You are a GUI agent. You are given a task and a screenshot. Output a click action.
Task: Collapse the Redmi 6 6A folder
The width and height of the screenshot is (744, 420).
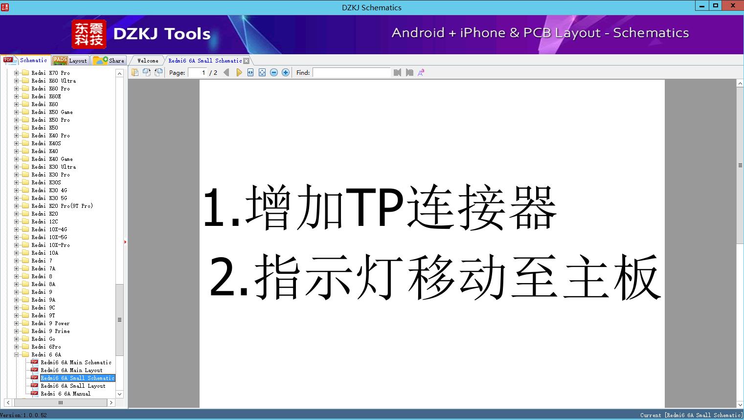[16, 354]
